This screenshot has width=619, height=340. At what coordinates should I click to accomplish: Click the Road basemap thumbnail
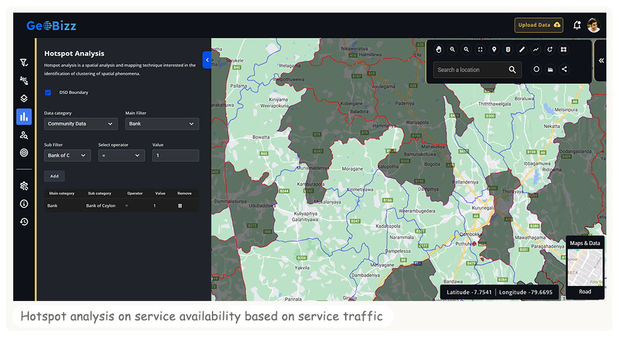point(585,267)
